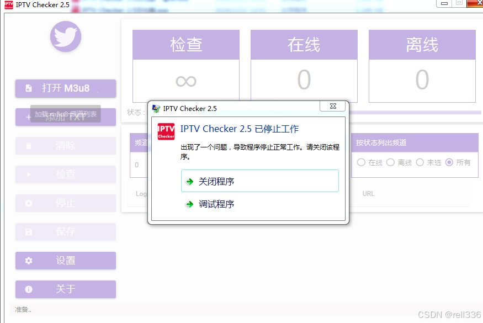Image resolution: width=483 pixels, height=323 pixels.
Task: Click the dialog title bar program icon
Action: click(156, 108)
